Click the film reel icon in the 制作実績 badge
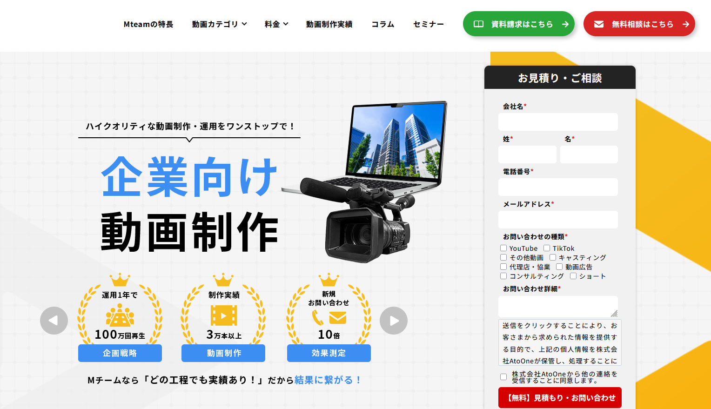The image size is (711, 409). click(x=222, y=317)
